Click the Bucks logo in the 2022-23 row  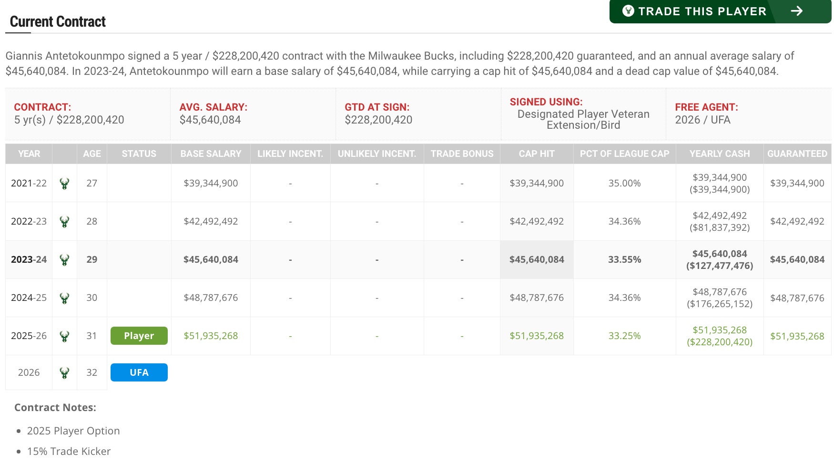[x=64, y=222]
